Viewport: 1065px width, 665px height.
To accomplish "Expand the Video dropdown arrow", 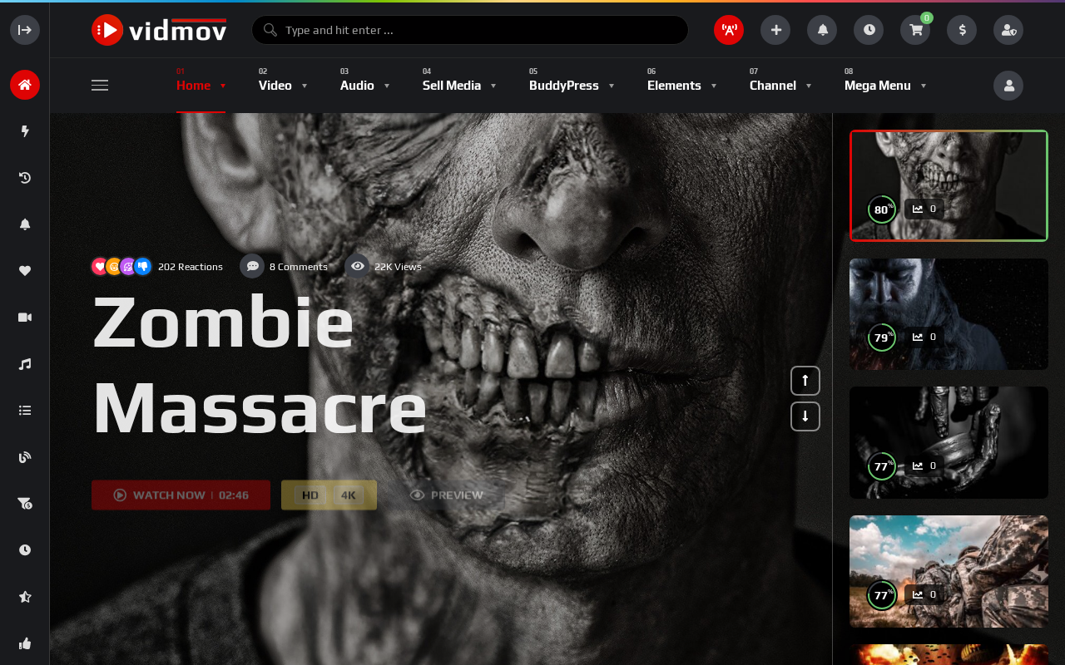I will tap(305, 86).
